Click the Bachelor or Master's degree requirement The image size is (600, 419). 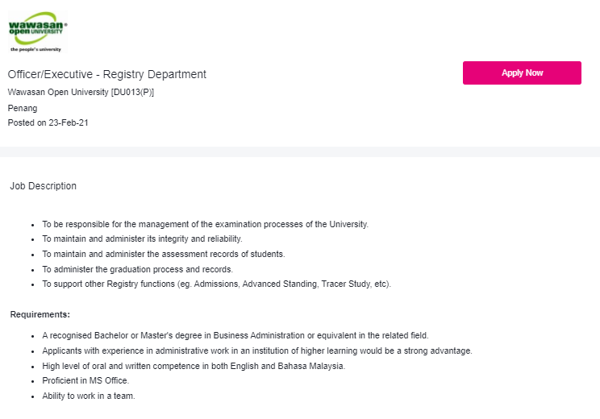click(235, 336)
